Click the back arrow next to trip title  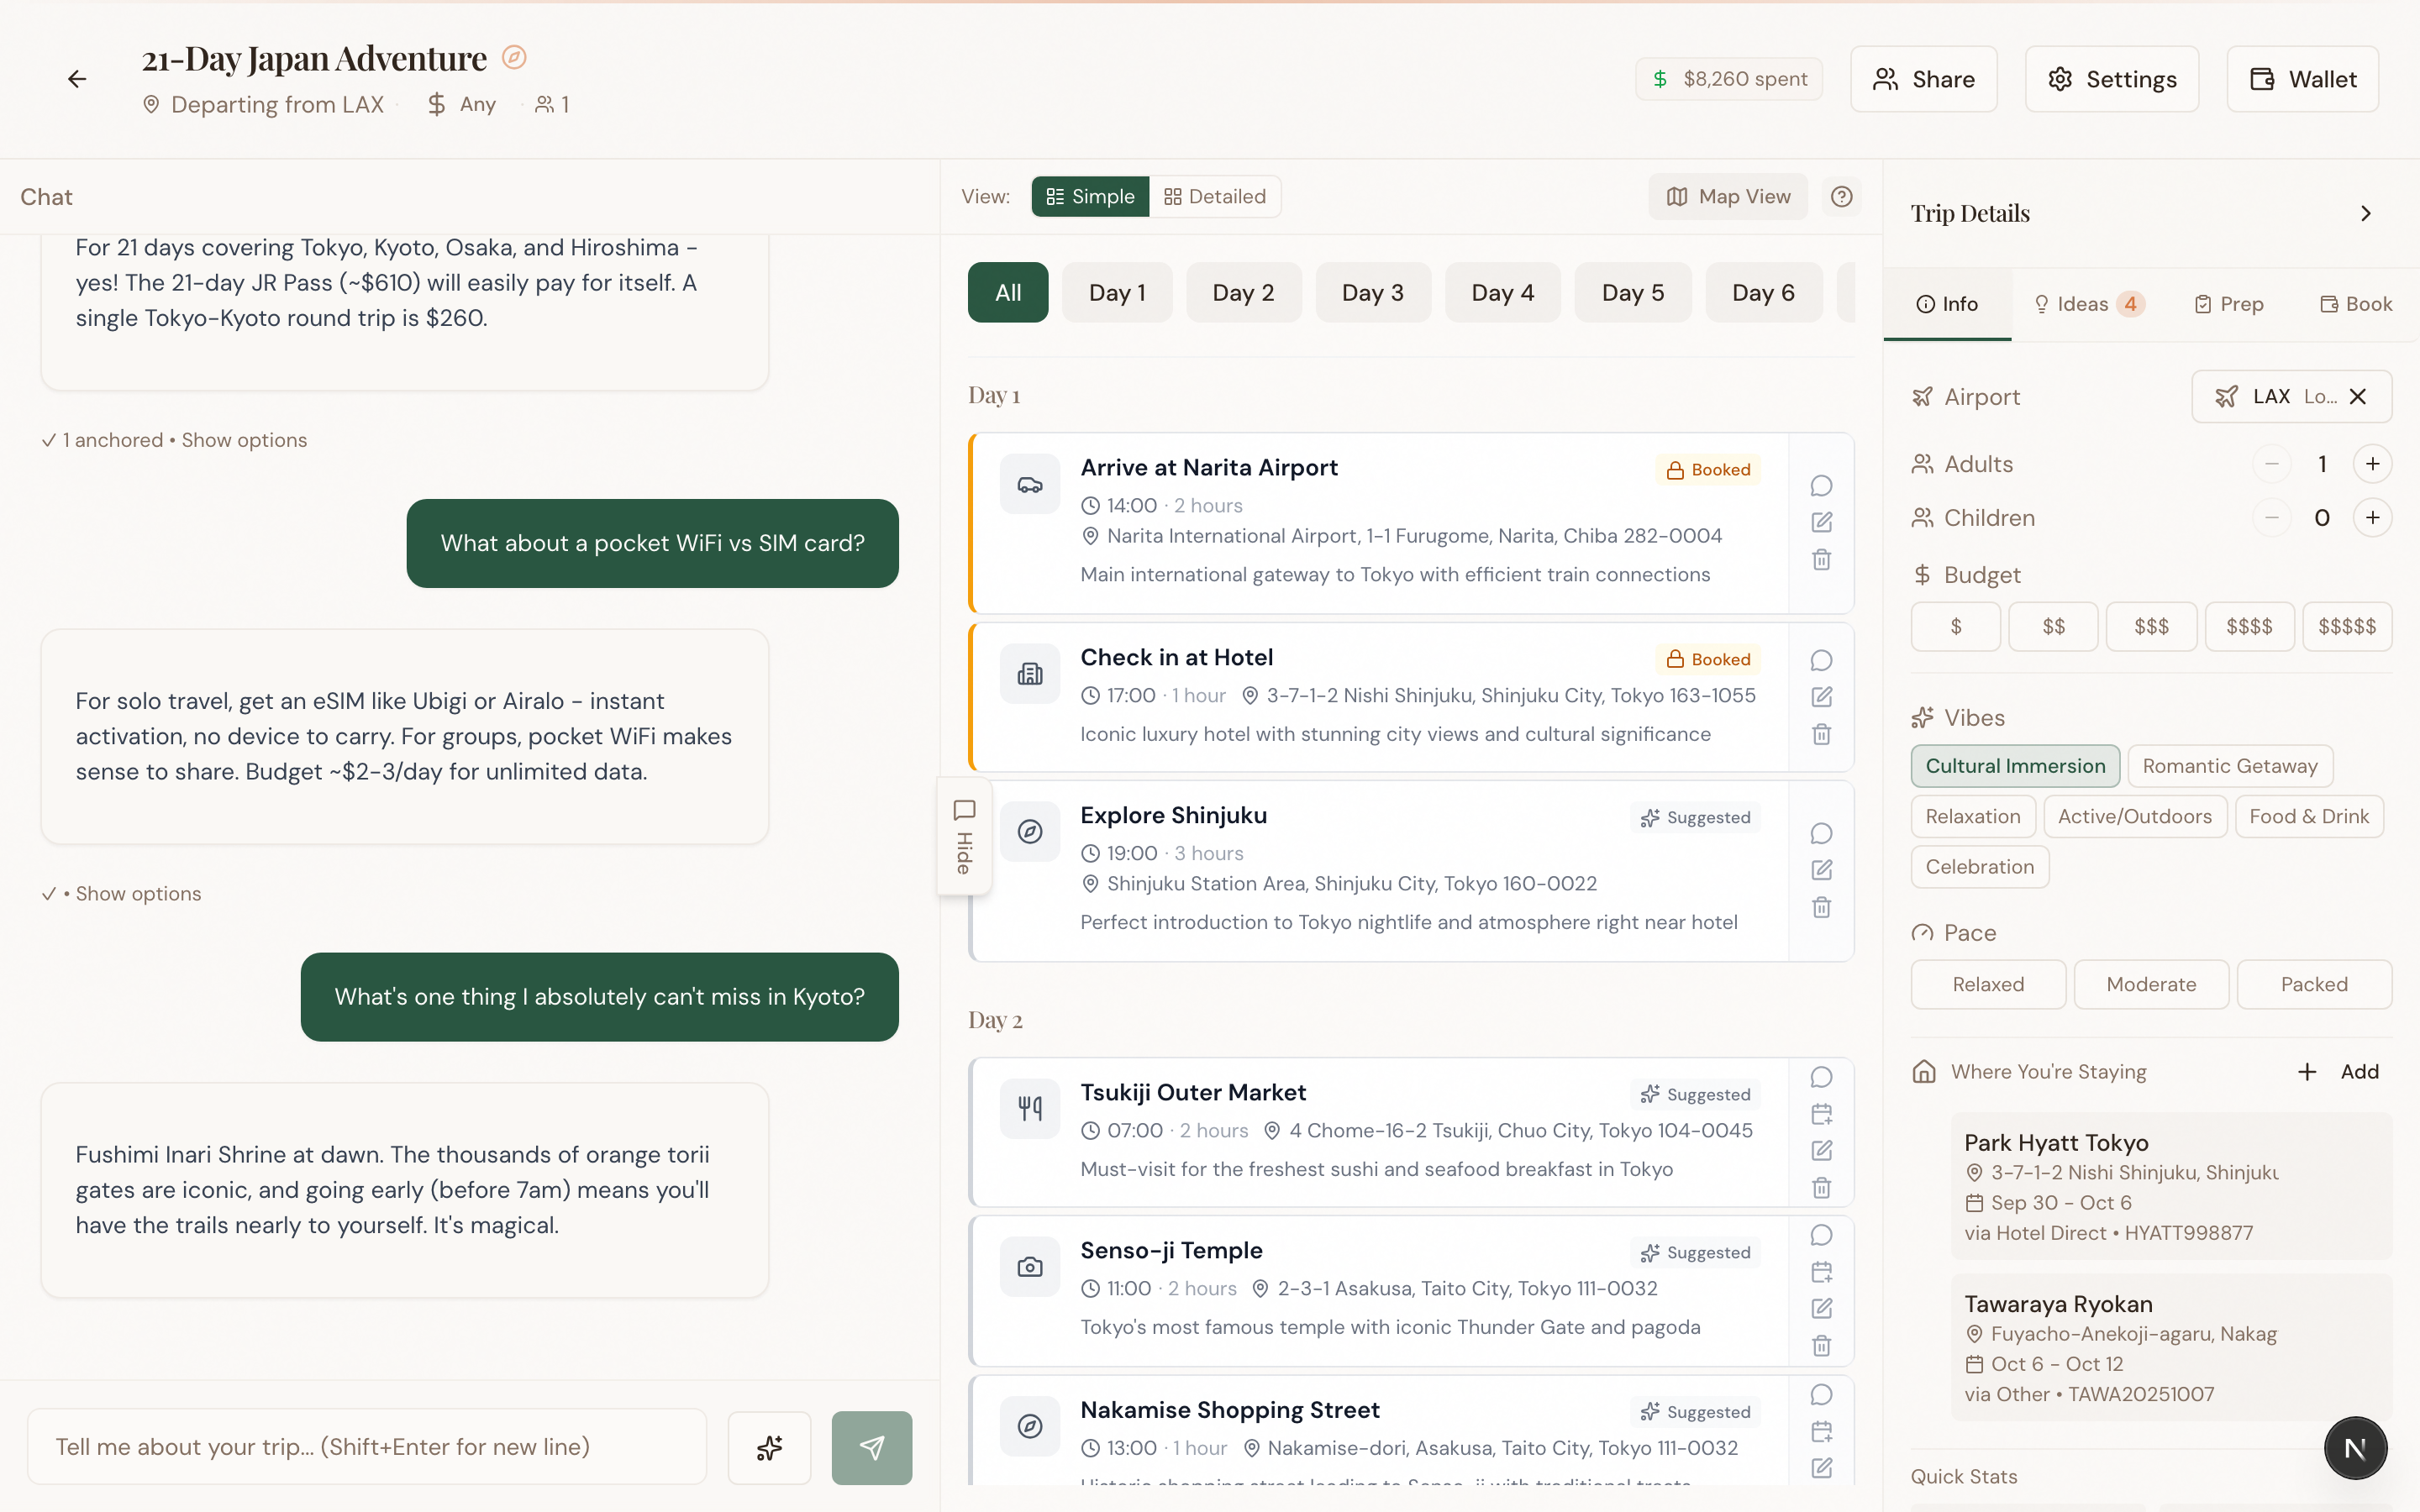(77, 79)
